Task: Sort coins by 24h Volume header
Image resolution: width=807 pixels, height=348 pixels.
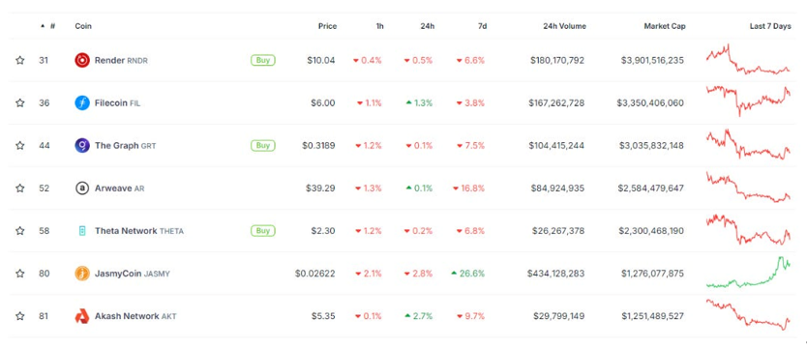Action: [564, 26]
